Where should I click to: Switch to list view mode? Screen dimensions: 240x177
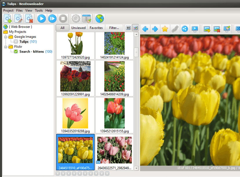(128, 28)
